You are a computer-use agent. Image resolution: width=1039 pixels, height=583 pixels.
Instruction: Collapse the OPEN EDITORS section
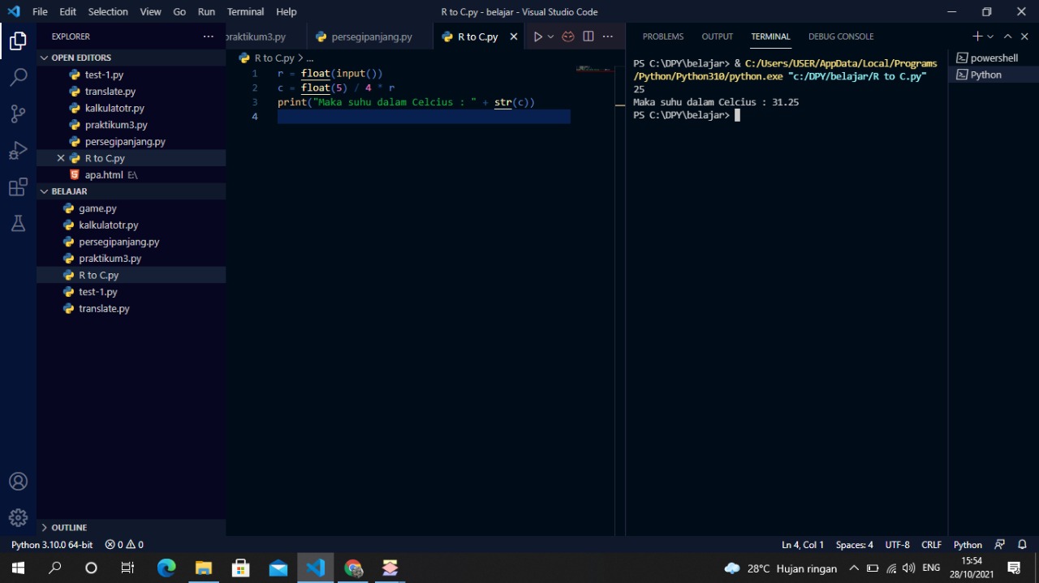coord(45,57)
